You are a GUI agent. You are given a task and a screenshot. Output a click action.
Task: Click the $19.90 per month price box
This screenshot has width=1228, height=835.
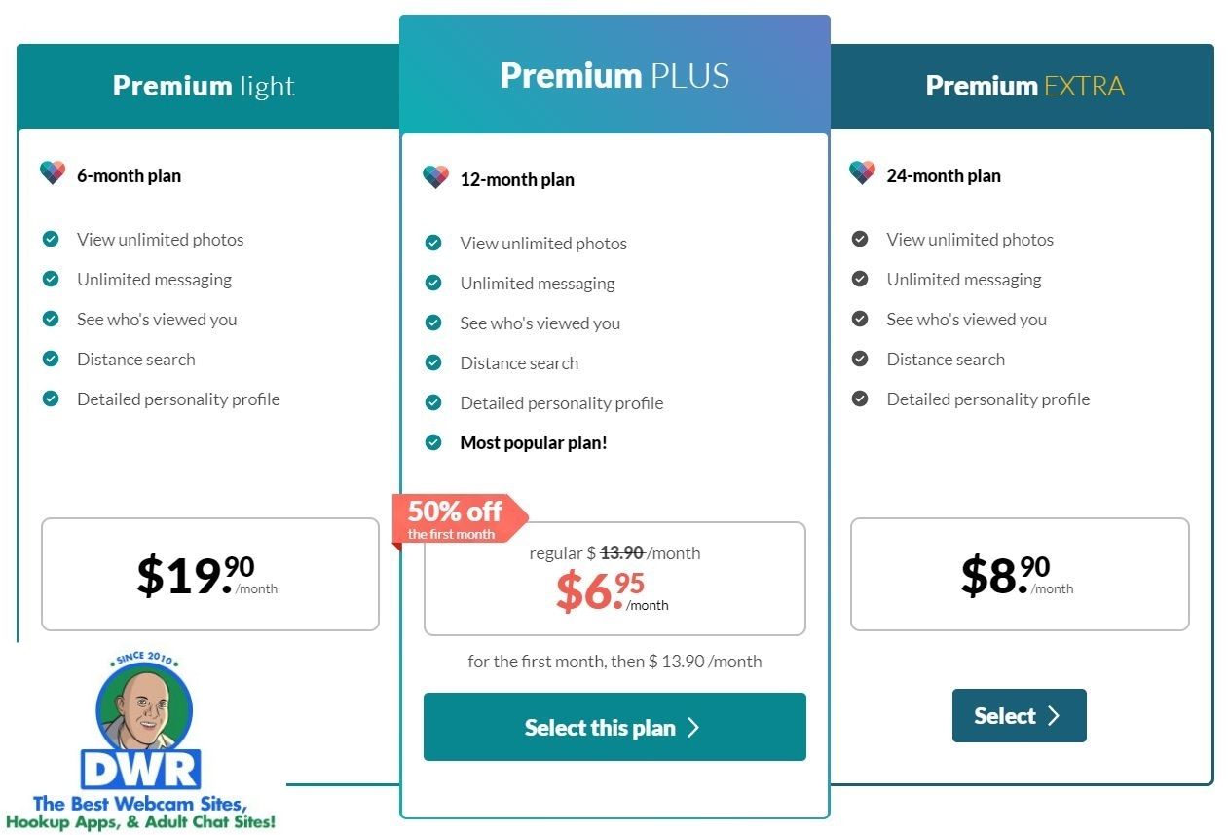[209, 574]
